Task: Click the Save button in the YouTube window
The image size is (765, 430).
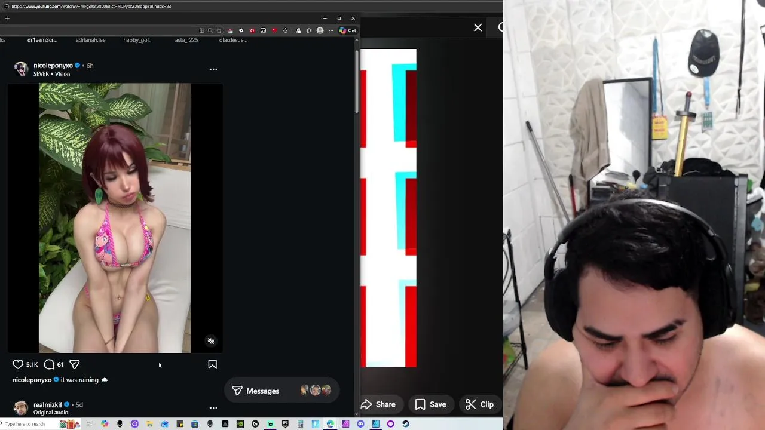Action: (x=431, y=404)
